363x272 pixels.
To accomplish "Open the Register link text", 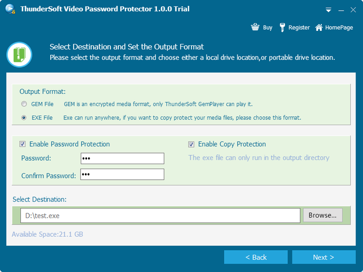I will tap(299, 28).
